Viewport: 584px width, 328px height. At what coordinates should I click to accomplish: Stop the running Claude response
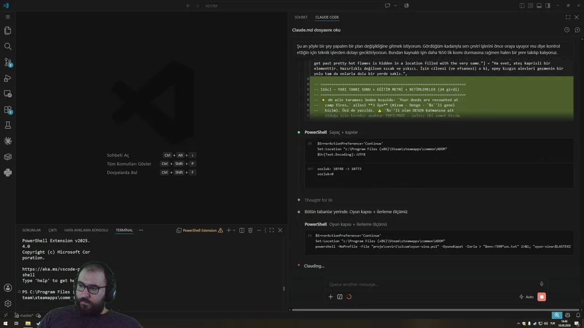click(542, 297)
